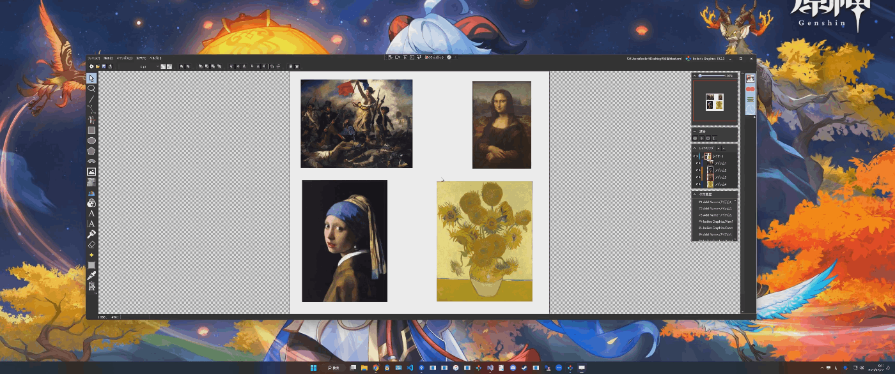Click the add layer plus button

pos(717,148)
